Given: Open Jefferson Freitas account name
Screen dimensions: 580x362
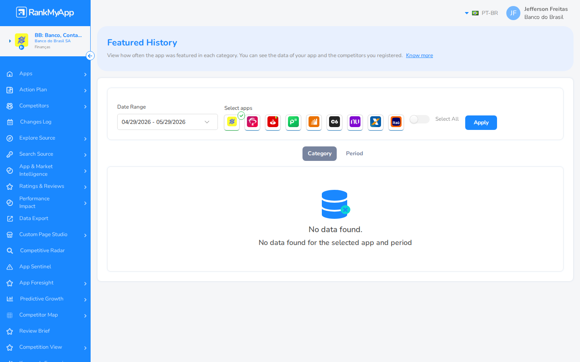Looking at the screenshot, I should (x=546, y=9).
